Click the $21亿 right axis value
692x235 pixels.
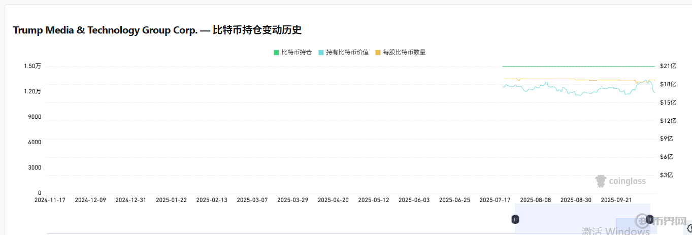[668, 66]
